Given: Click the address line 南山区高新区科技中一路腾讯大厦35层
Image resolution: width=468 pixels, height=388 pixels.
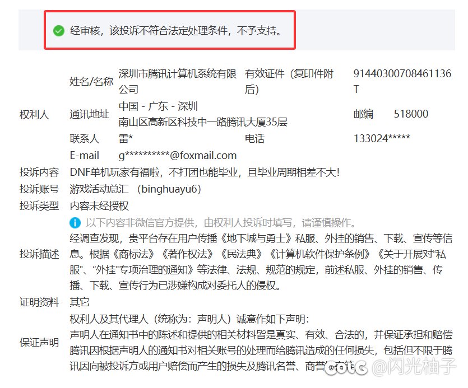Looking at the screenshot, I should [x=203, y=121].
